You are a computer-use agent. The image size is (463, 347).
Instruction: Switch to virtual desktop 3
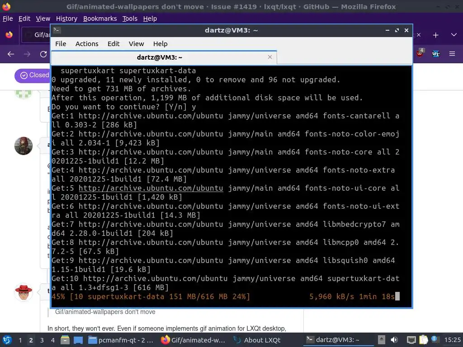[x=42, y=340]
